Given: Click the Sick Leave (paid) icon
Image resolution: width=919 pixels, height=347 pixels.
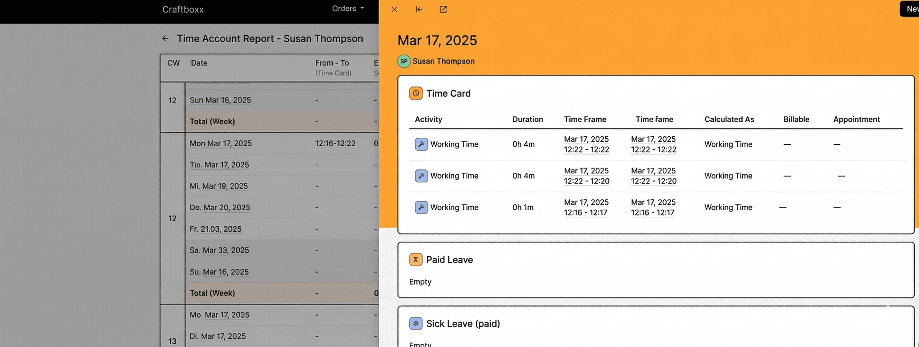Looking at the screenshot, I should point(416,323).
